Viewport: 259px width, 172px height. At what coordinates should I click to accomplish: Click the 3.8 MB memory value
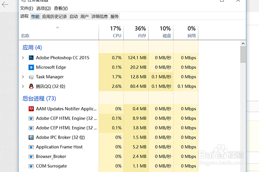[139, 128]
